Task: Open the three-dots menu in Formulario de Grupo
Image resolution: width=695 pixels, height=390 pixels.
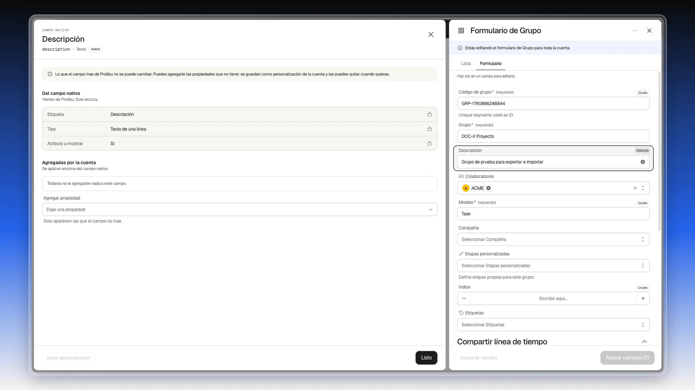Action: [x=635, y=31]
